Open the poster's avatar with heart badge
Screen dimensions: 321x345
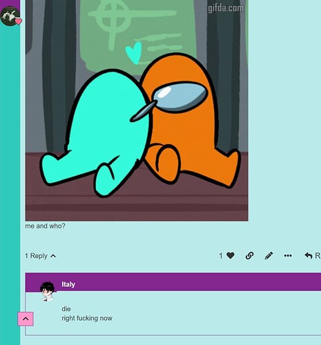[10, 16]
